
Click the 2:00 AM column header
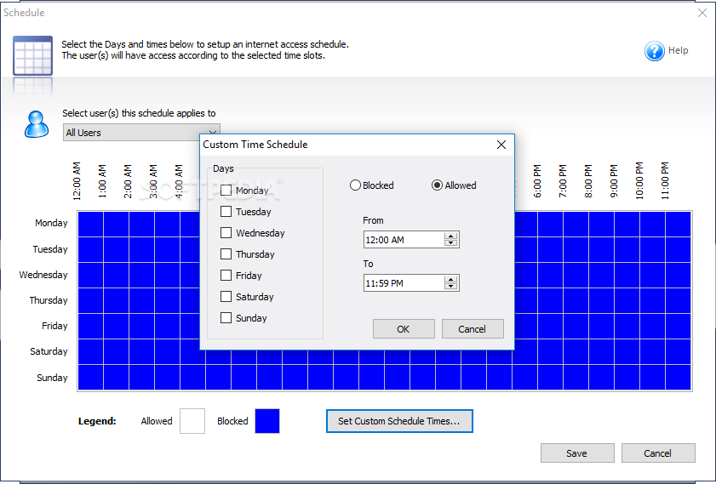pyautogui.click(x=128, y=181)
